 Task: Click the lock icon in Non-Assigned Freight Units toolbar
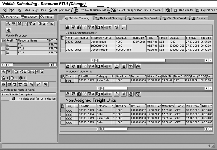131,94
